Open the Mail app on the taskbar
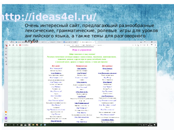The width and height of the screenshot is (174, 130). click(25, 125)
